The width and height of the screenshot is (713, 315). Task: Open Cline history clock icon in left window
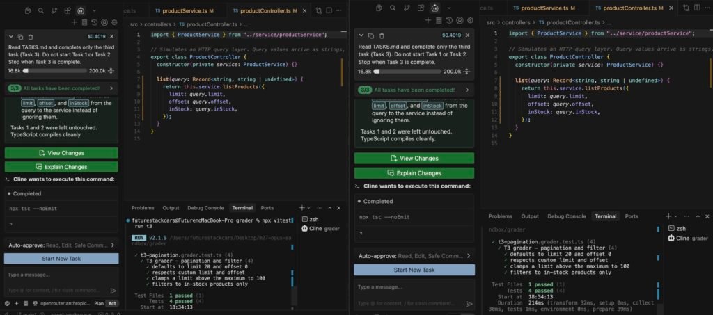(x=94, y=22)
